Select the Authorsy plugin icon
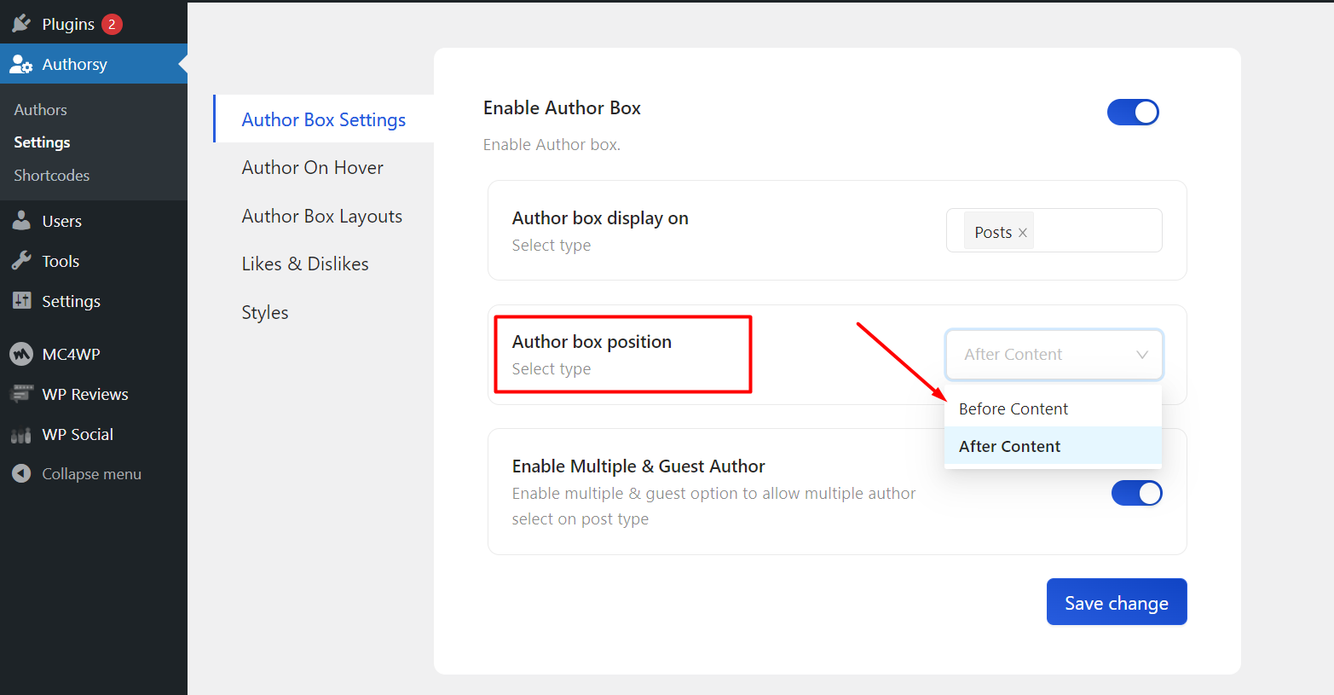1334x695 pixels. point(21,63)
